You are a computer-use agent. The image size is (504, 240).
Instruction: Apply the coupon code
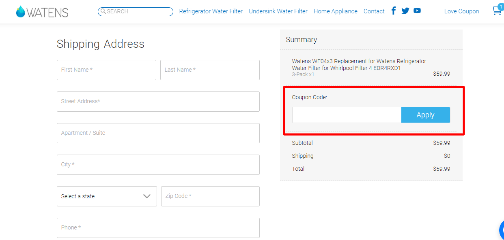coord(426,115)
